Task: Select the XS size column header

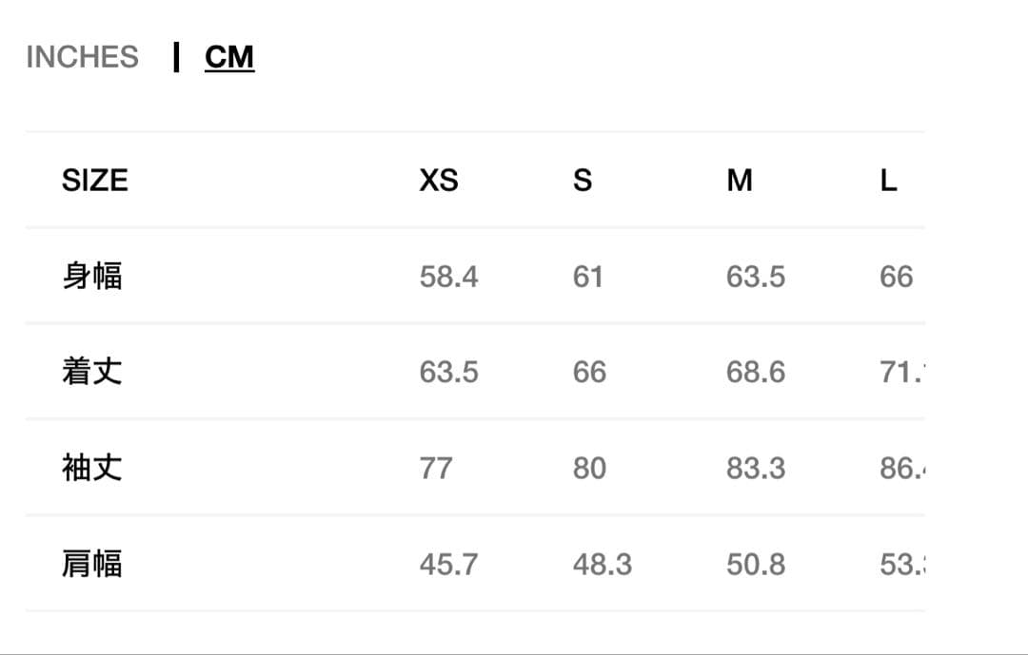Action: (438, 180)
